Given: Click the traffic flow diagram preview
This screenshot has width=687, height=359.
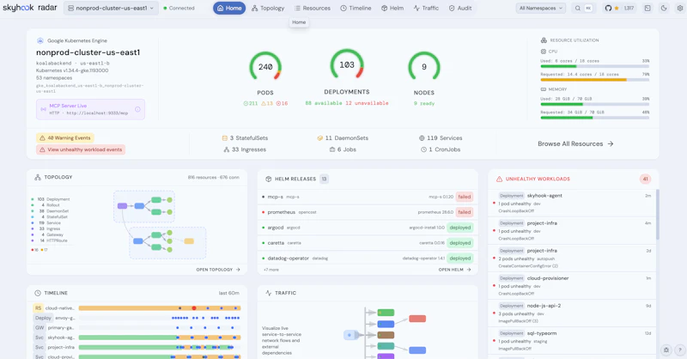Looking at the screenshot, I should pos(384,332).
